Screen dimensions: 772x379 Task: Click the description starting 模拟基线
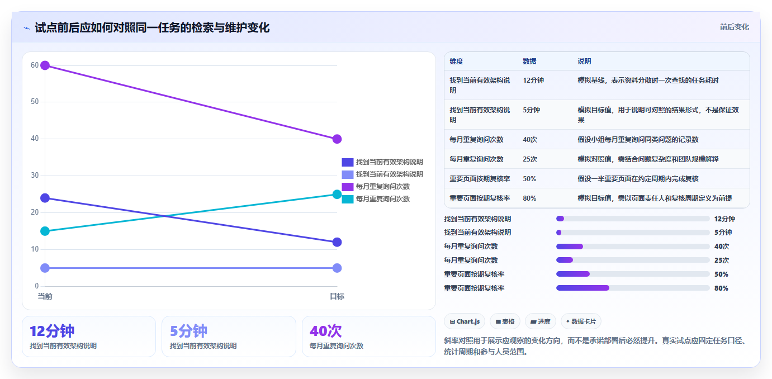coord(648,80)
